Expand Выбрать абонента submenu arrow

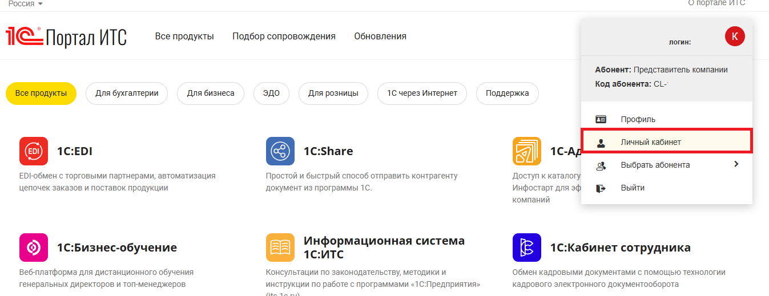pos(736,164)
